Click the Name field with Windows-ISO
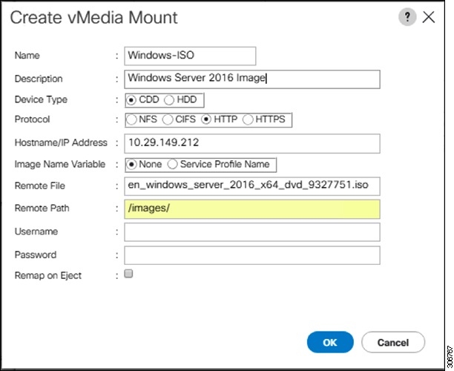 190,56
